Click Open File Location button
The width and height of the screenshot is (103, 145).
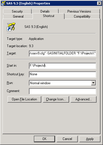(24, 99)
